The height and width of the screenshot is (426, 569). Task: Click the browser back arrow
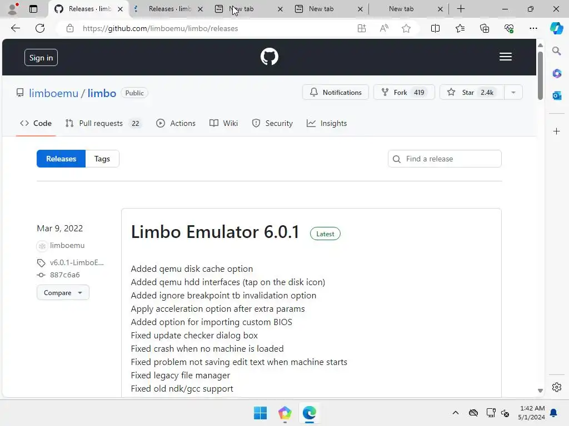(x=16, y=28)
